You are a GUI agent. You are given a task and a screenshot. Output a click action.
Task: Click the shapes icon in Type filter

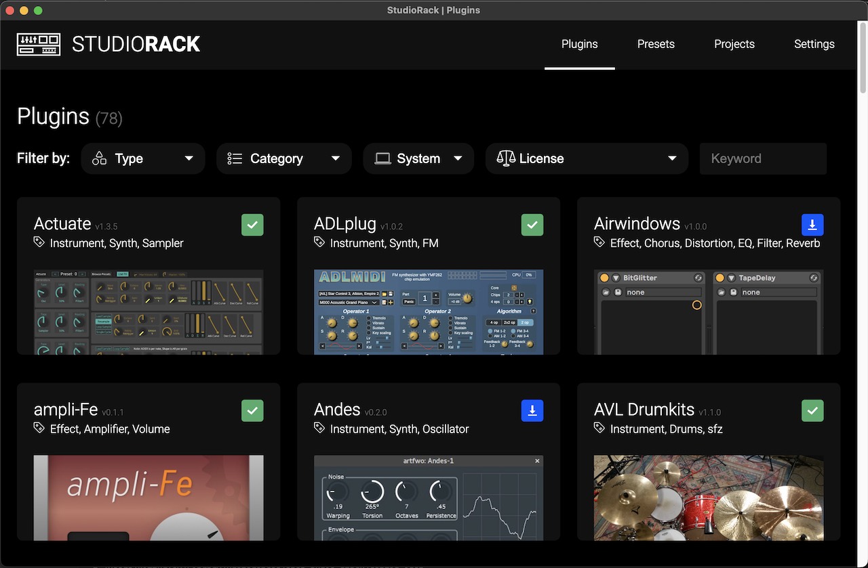(x=100, y=158)
